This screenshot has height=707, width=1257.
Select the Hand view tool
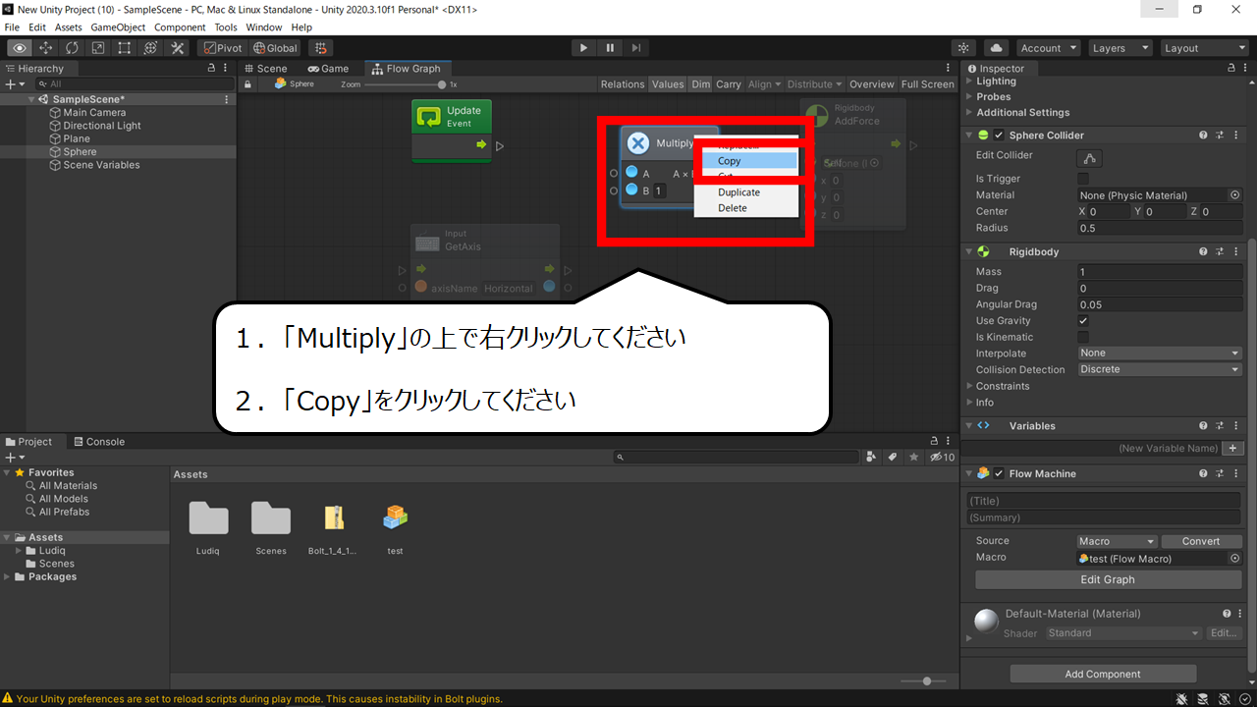point(20,48)
